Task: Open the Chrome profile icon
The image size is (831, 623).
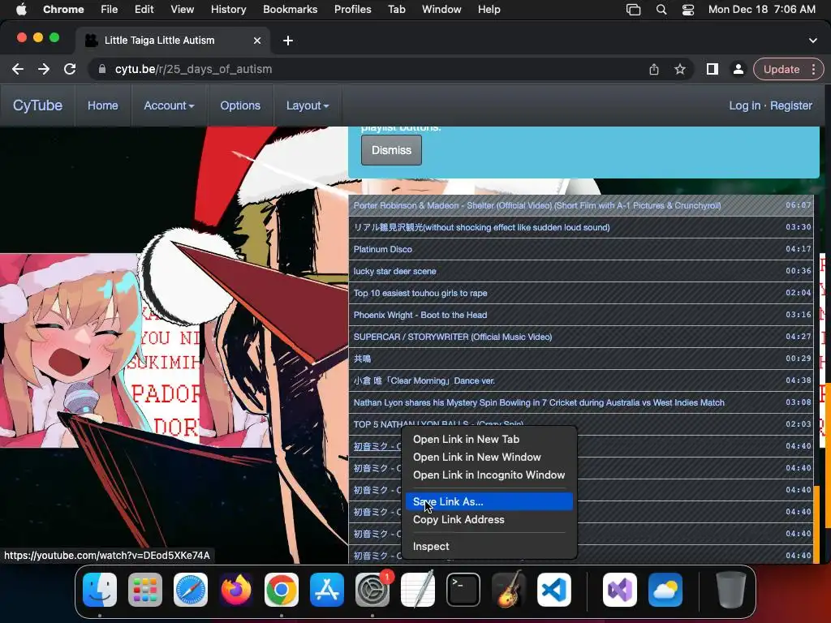Action: point(738,70)
